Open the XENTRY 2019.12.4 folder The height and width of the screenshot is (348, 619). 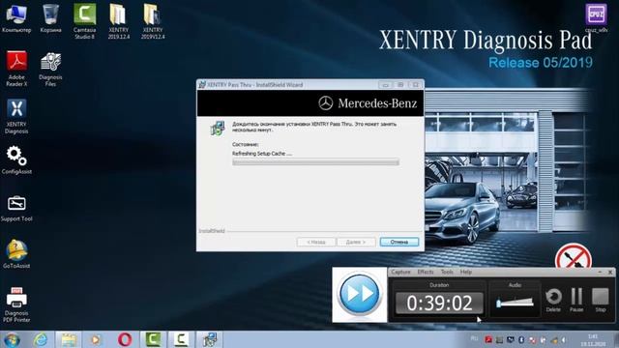[x=118, y=21]
